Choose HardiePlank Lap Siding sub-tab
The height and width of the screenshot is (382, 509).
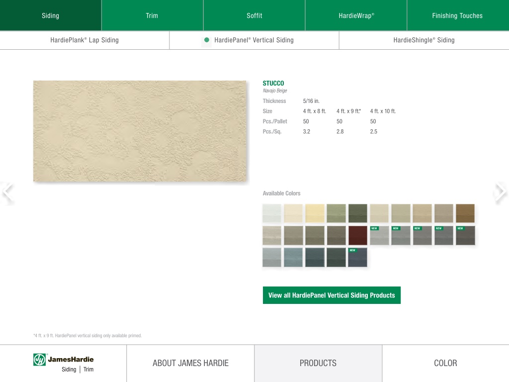[85, 40]
